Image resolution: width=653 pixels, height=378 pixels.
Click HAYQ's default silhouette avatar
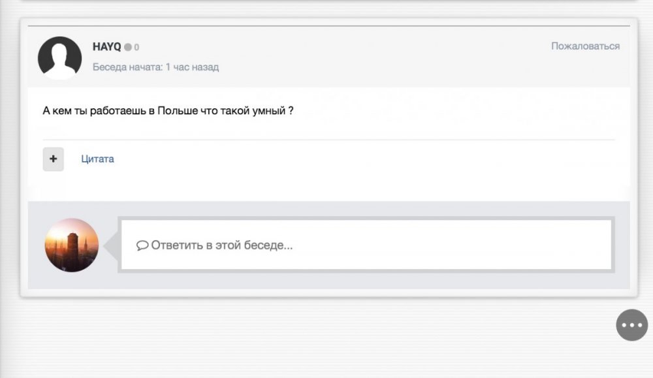[x=60, y=57]
